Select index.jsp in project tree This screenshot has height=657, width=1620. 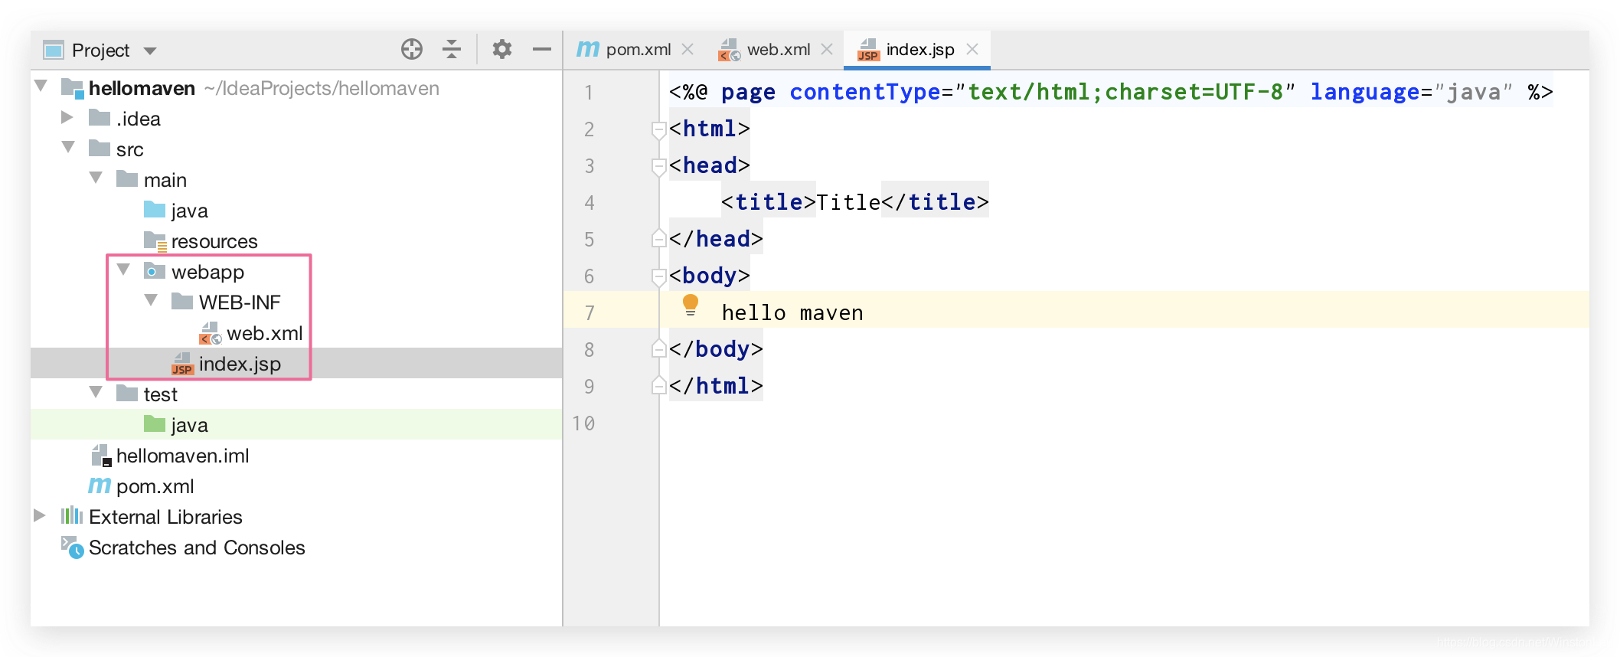[240, 364]
